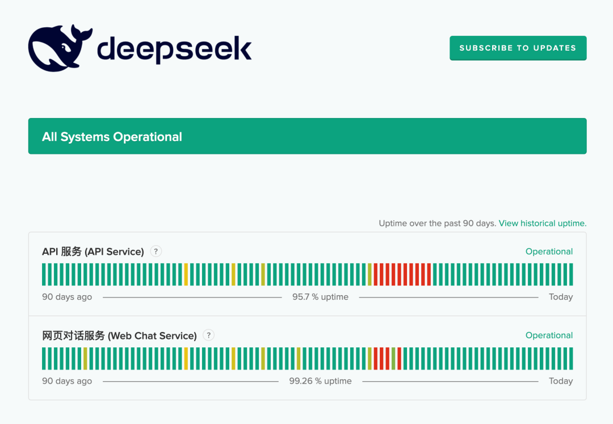Click rightmost green bar in API Service timeline

pos(571,274)
